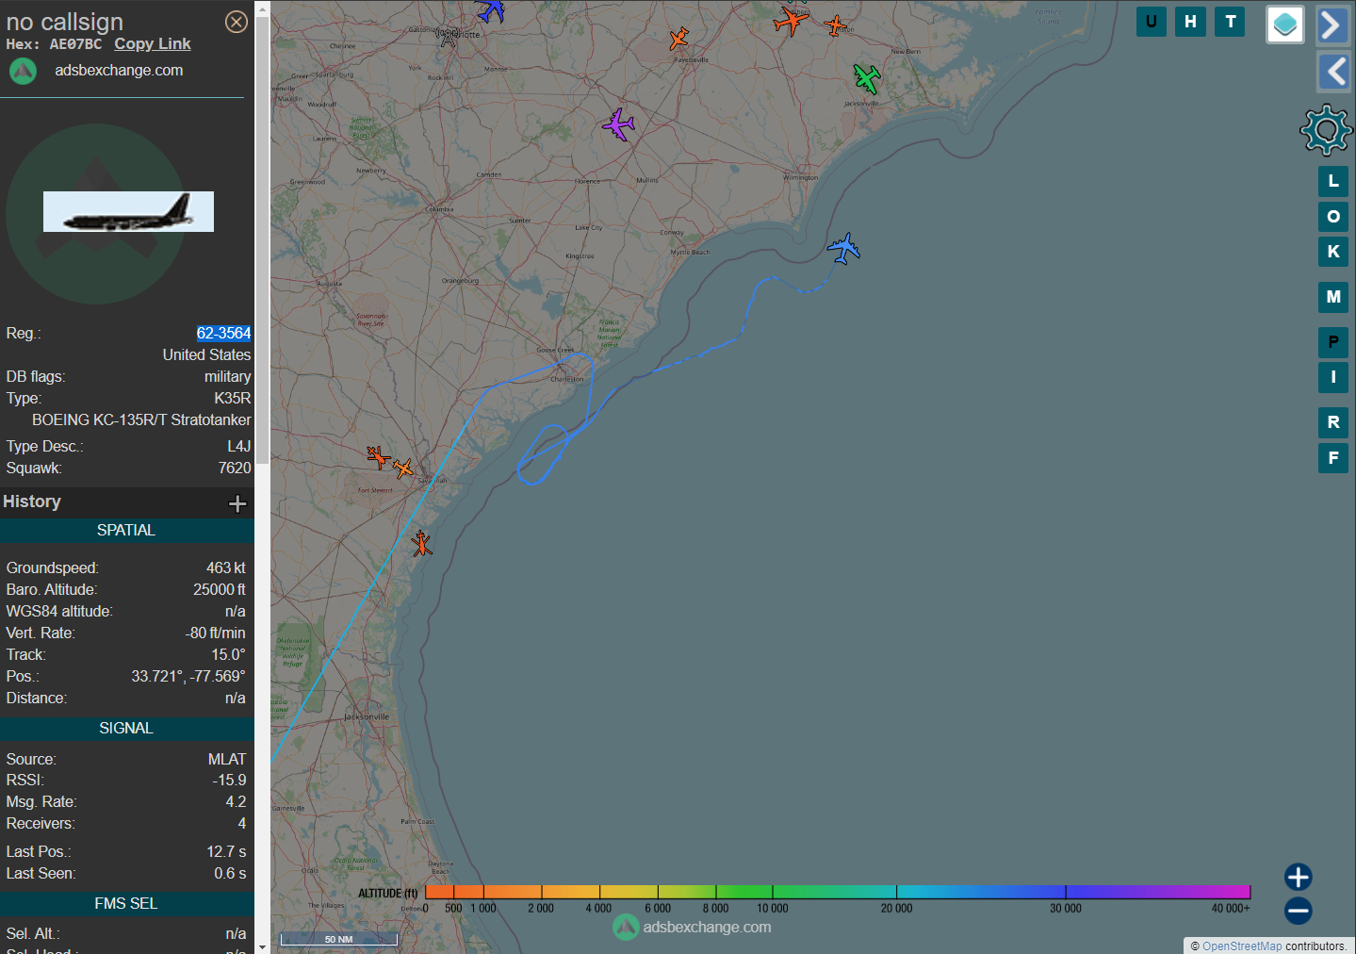The width and height of the screenshot is (1356, 954).
Task: Select the purple aircraft icon
Action: [618, 124]
